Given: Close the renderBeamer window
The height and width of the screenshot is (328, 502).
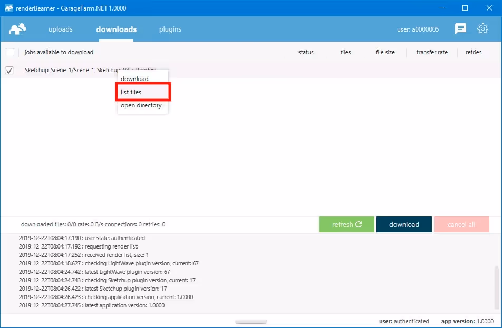Looking at the screenshot, I should click(489, 8).
